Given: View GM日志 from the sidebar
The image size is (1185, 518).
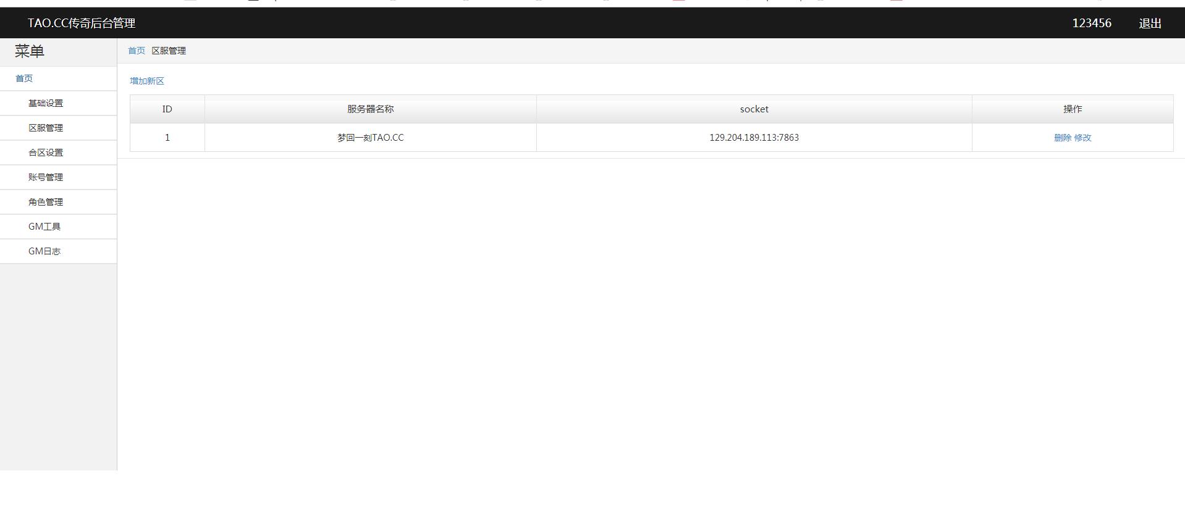Looking at the screenshot, I should [x=44, y=251].
